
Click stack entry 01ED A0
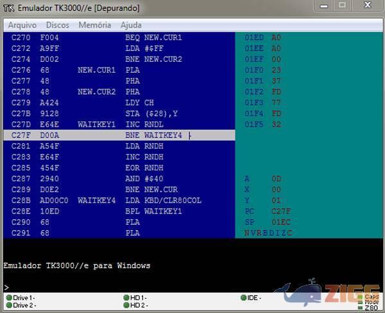pos(262,38)
